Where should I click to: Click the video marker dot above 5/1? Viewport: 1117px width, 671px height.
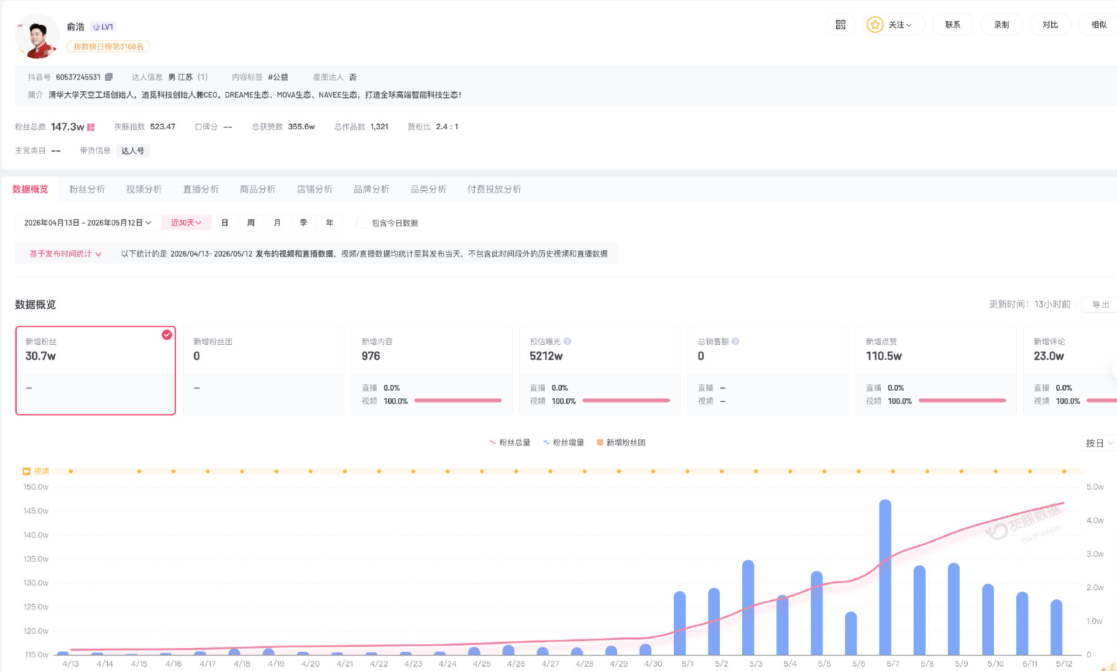[687, 472]
